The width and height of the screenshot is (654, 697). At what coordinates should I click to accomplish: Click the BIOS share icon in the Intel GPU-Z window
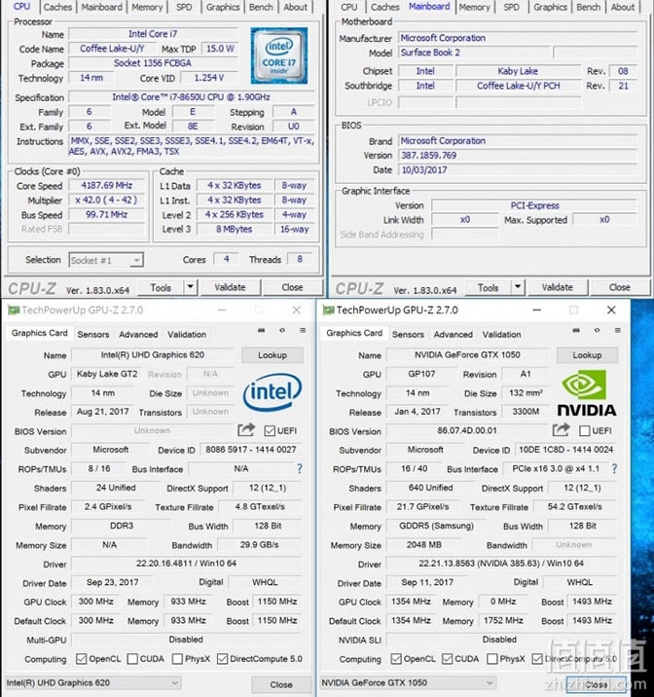pos(246,430)
